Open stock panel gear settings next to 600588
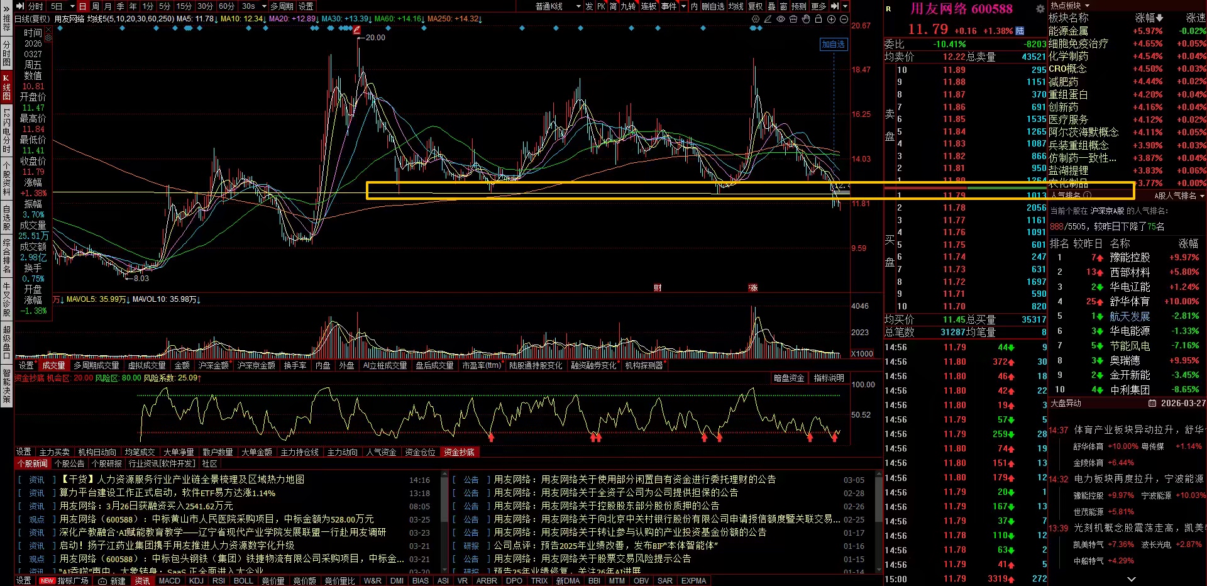Viewport: 1207px width, 586px height. coord(1040,9)
